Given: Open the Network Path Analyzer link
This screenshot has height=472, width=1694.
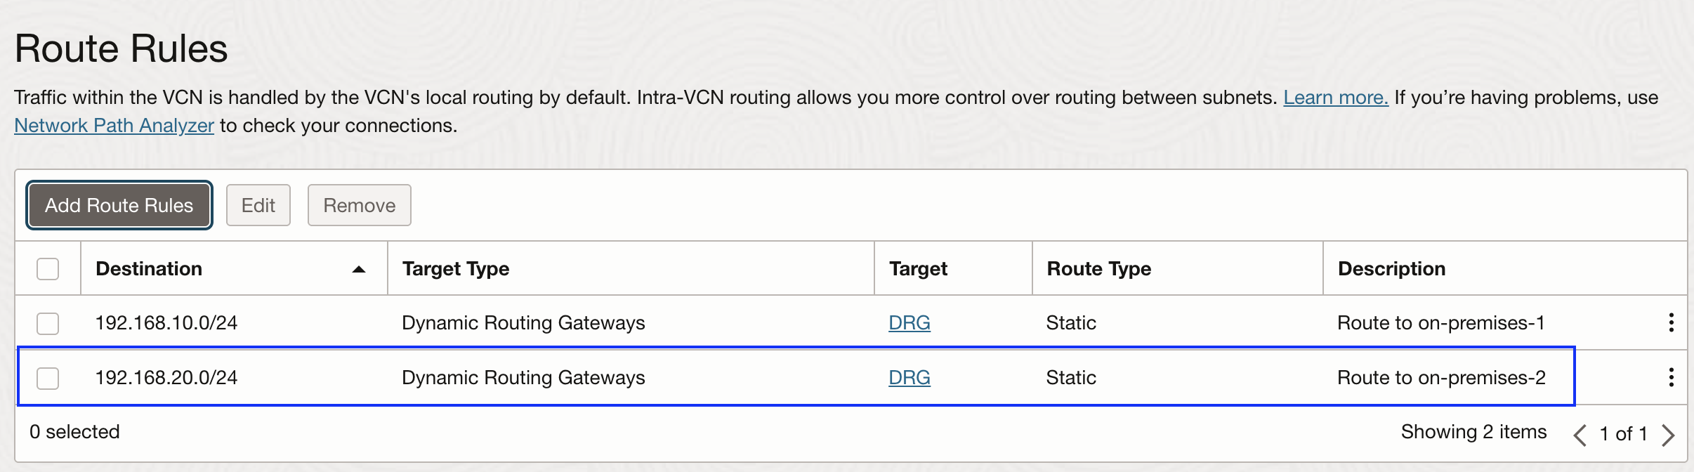Looking at the screenshot, I should pos(113,125).
